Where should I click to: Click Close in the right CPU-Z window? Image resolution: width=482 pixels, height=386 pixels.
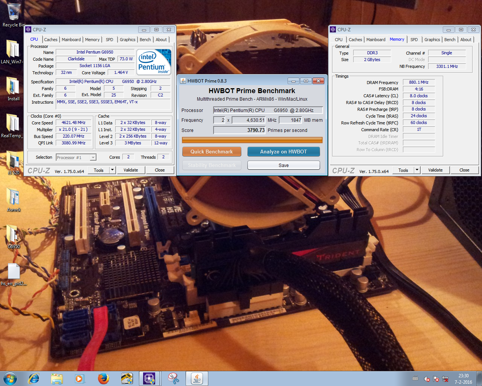click(464, 170)
